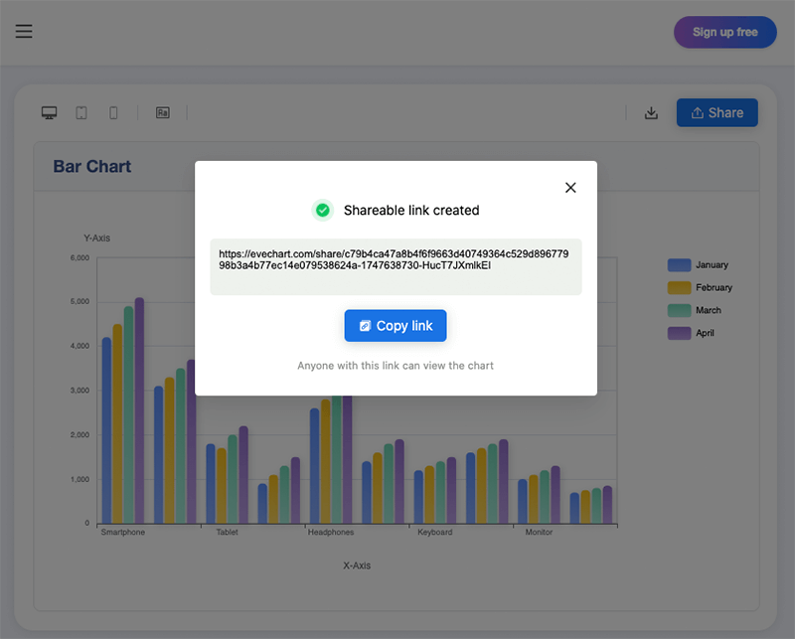The width and height of the screenshot is (795, 639).
Task: Download the chart with the download icon
Action: point(651,112)
